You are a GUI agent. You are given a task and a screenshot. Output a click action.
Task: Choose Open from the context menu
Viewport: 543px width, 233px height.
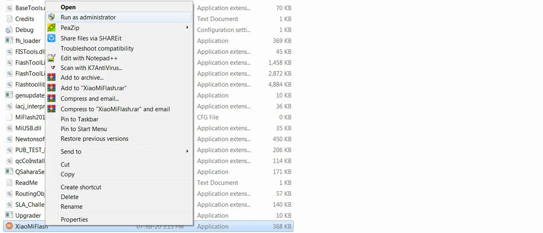click(68, 7)
